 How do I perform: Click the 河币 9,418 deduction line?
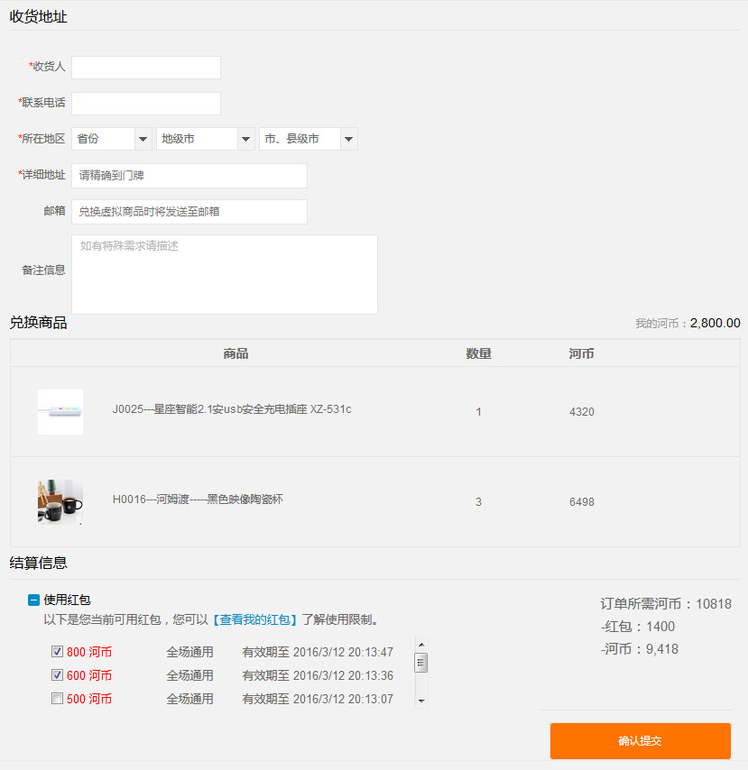pos(640,649)
